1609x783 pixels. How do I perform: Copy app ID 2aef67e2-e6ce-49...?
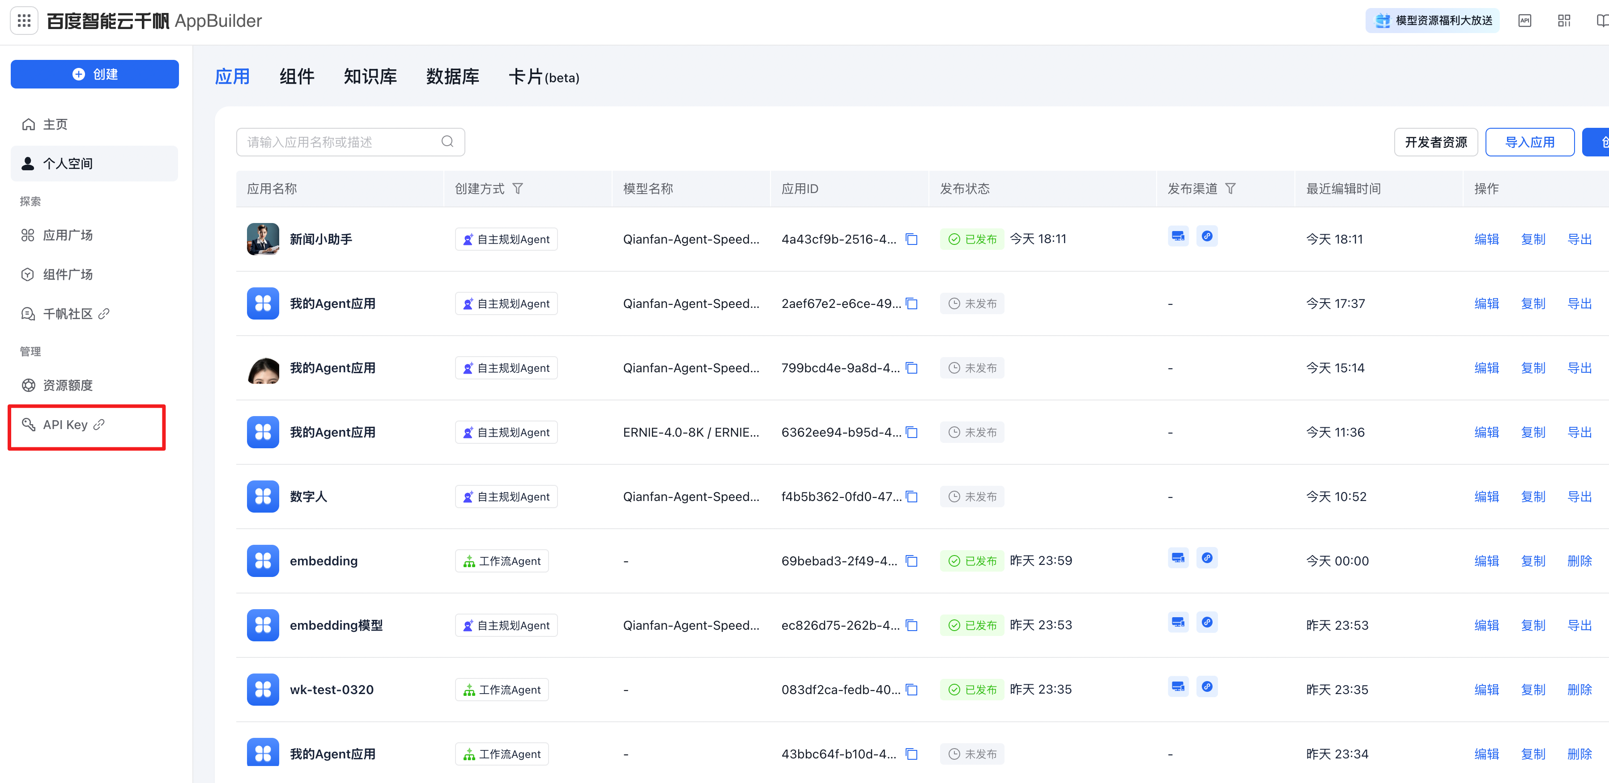[912, 303]
